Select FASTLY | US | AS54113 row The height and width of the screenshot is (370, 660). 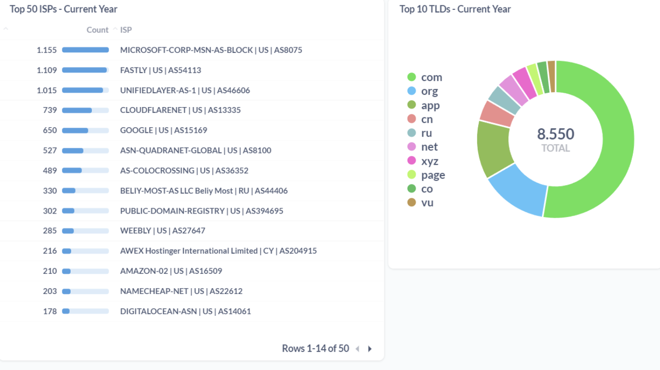tap(192, 70)
